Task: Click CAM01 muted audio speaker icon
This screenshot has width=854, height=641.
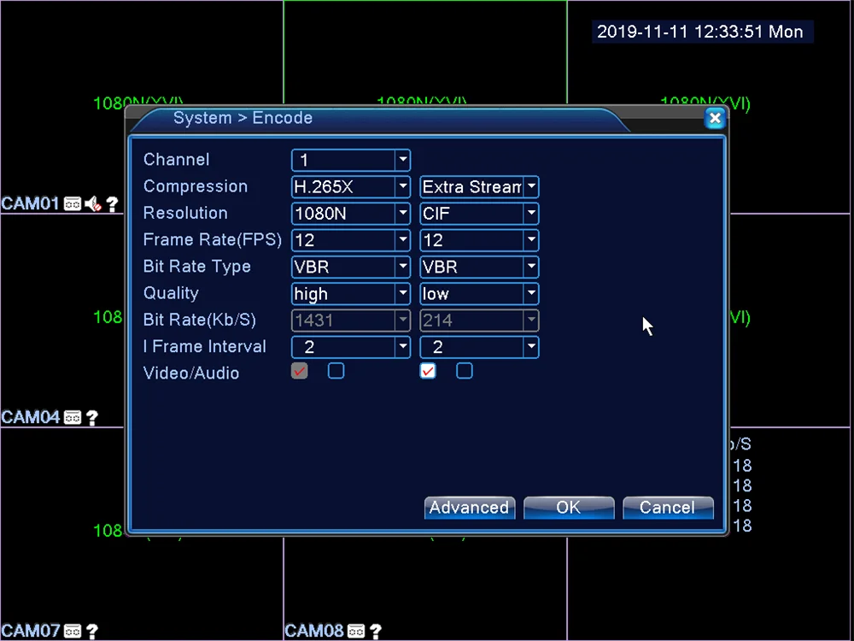Action: click(x=93, y=204)
